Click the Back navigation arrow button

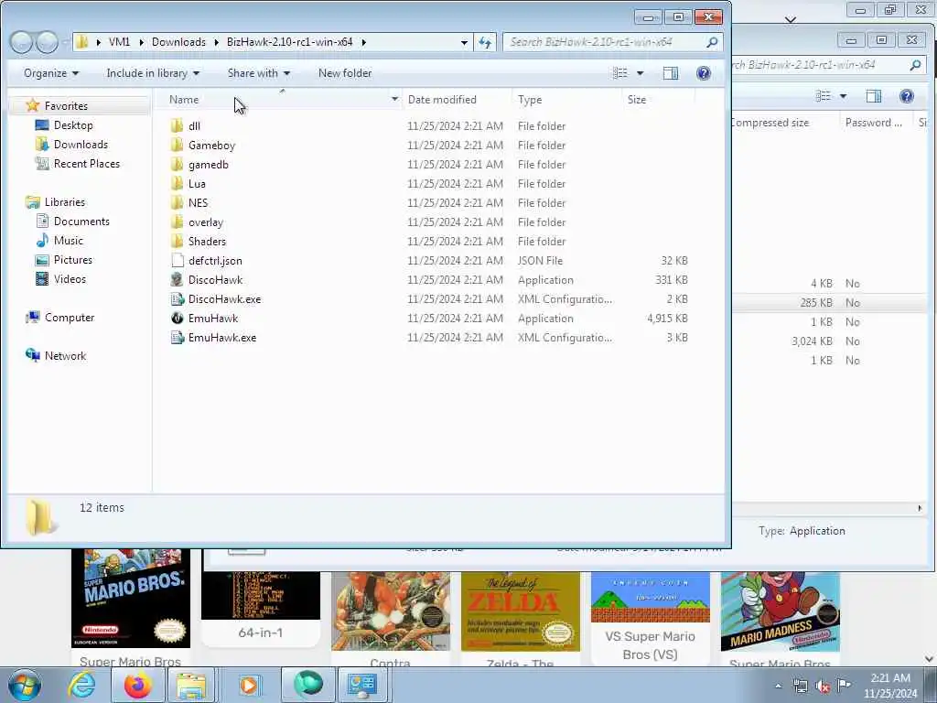click(21, 42)
